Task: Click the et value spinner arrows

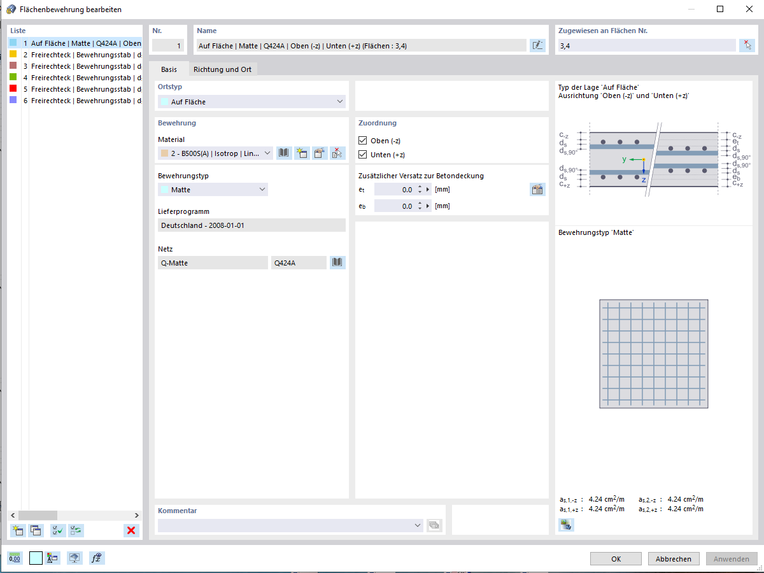Action: tap(420, 190)
